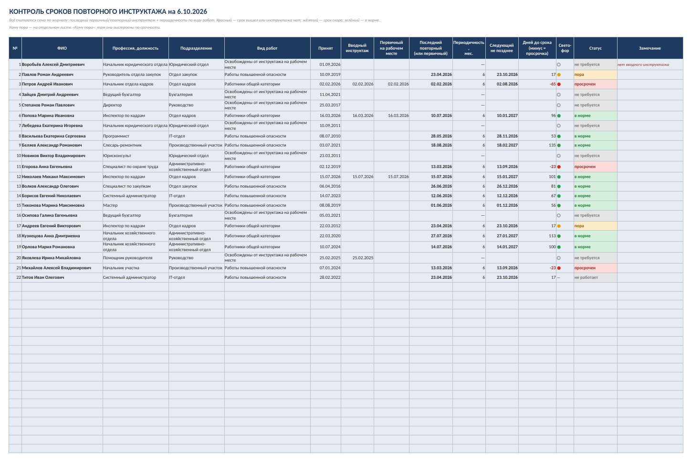Click the hollow circle in Яковлева Ирина's row
Image resolution: width=692 pixels, height=465 pixels.
(559, 258)
